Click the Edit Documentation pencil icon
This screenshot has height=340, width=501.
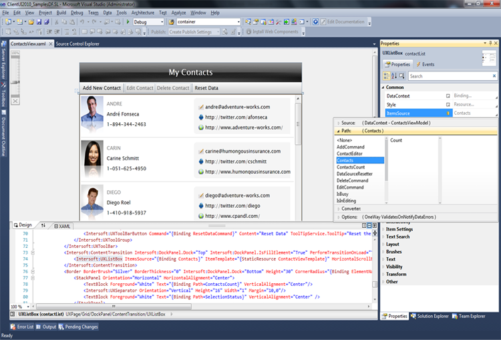click(323, 22)
